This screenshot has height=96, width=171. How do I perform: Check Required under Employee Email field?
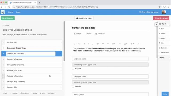tap(73, 86)
